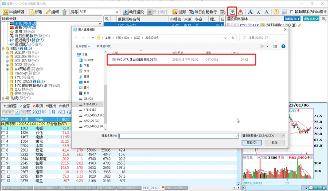328x191 pixels.
Task: Collapse the 自訂 tree folder
Action: click(x=3, y=48)
